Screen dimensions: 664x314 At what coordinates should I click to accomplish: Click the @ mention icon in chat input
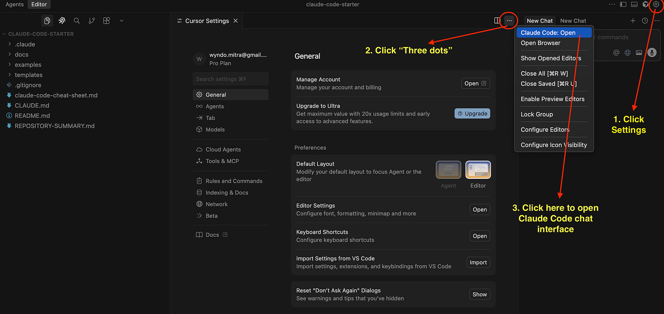tap(616, 52)
